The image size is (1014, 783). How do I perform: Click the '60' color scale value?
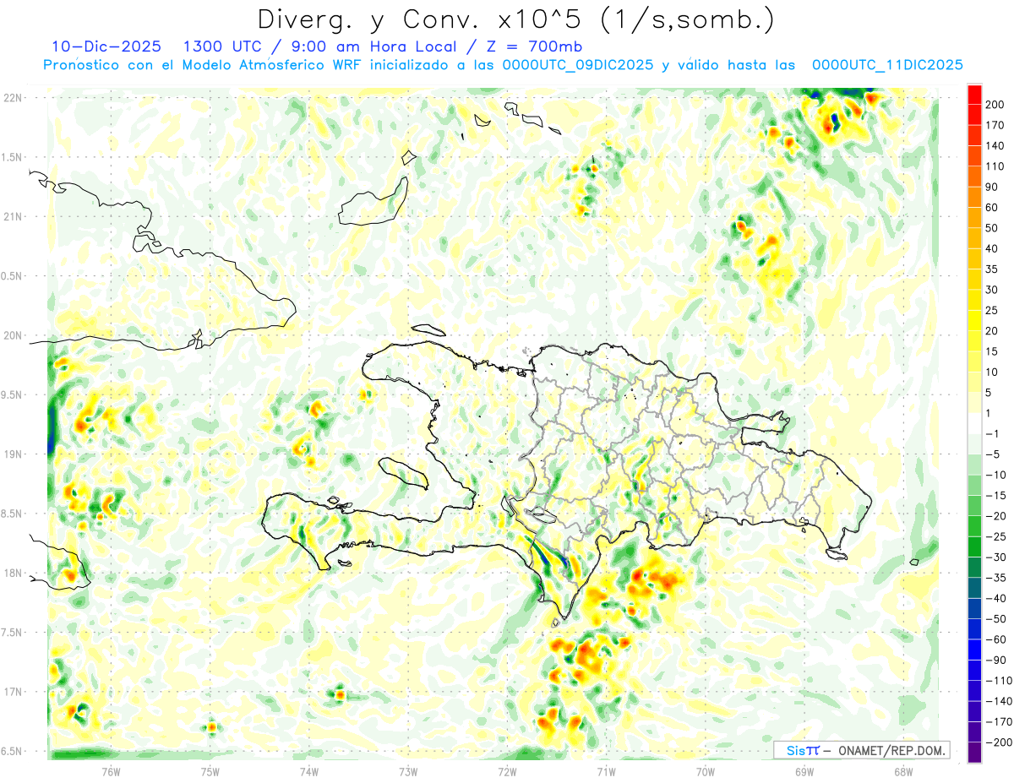(993, 207)
